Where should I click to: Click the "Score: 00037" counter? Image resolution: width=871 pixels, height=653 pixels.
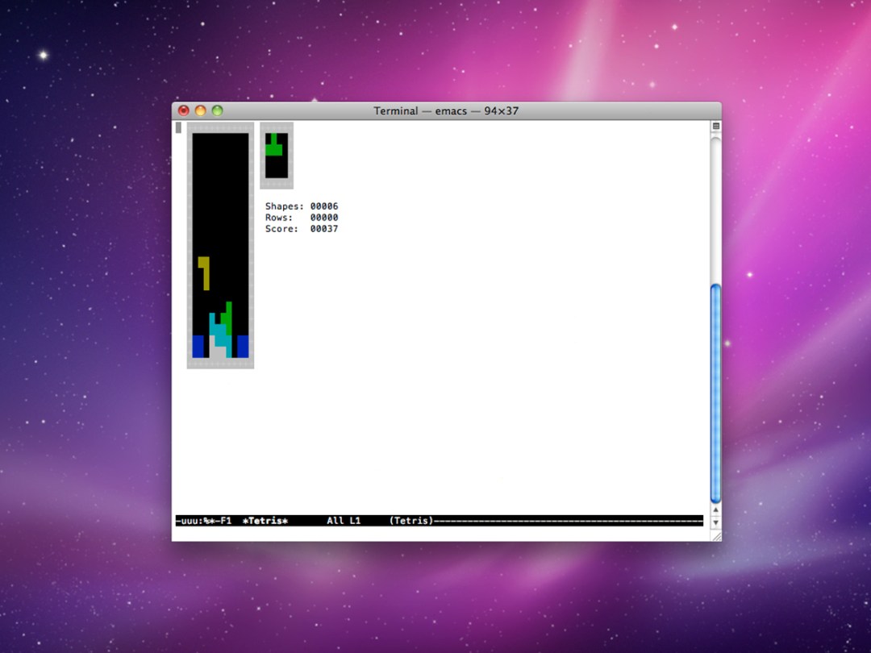click(x=302, y=228)
